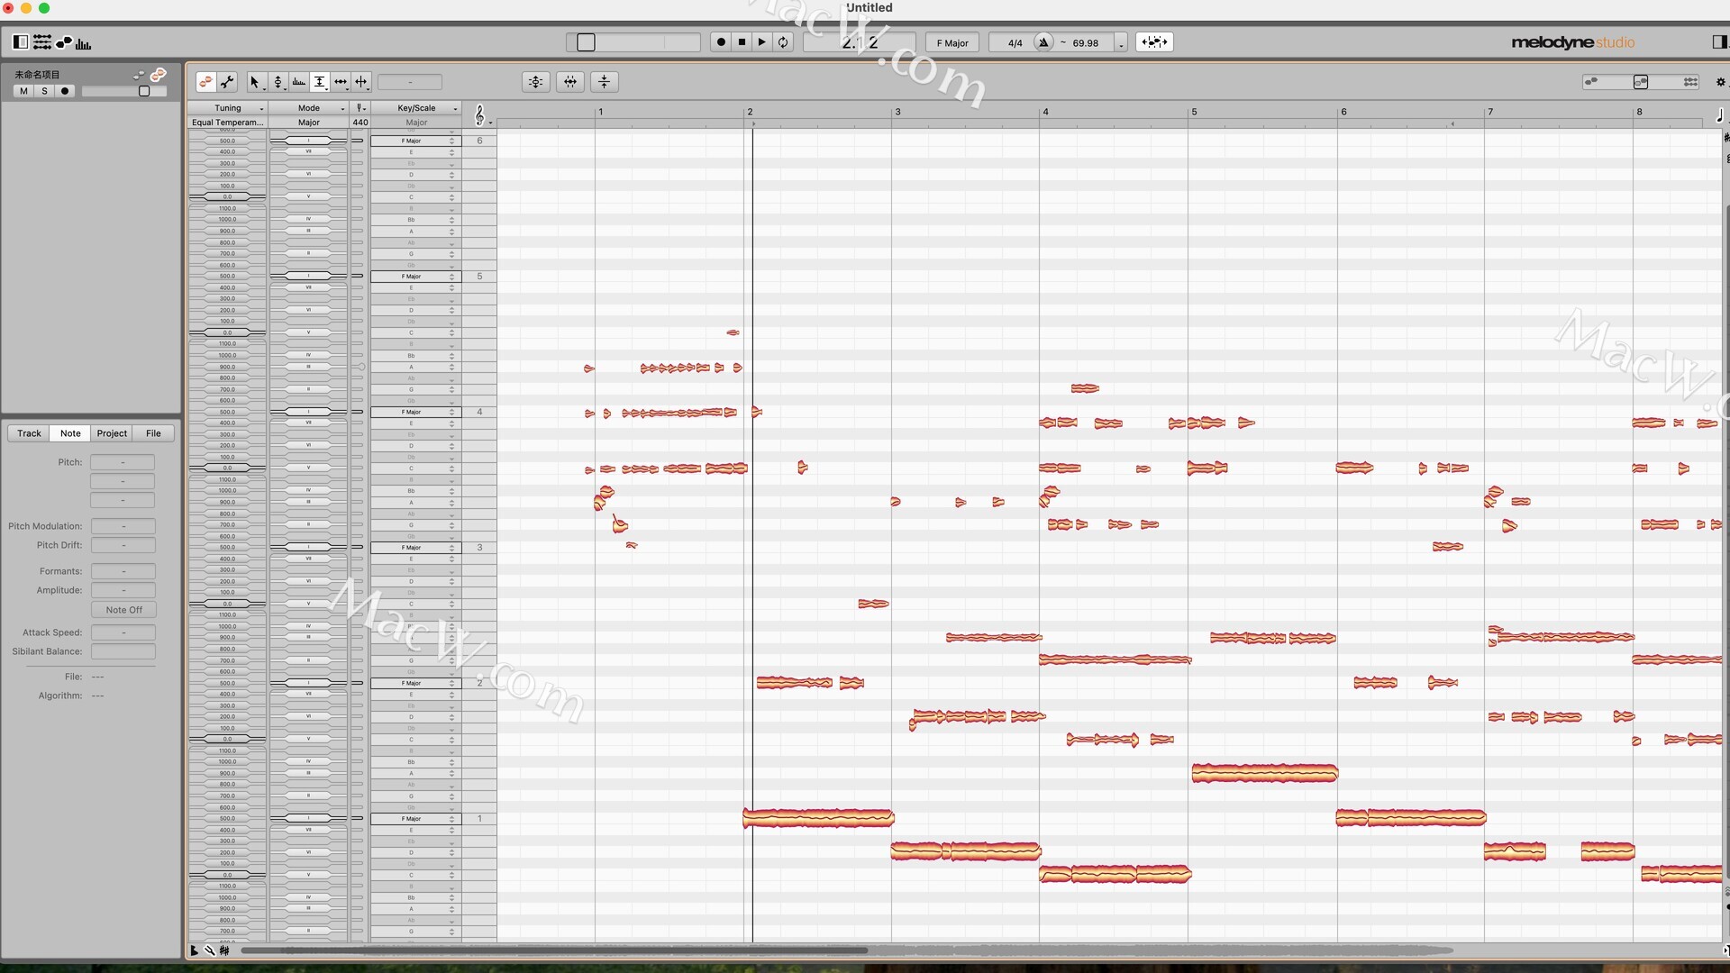Click the 440 tuning reference value
The width and height of the screenshot is (1730, 973).
(360, 123)
